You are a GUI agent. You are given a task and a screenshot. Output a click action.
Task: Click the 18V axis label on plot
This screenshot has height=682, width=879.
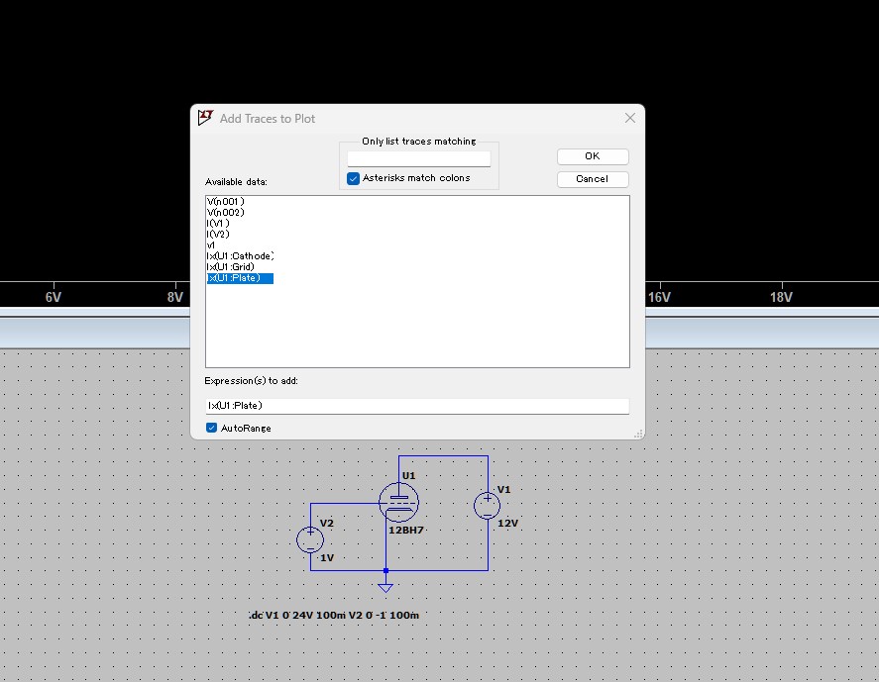coord(782,297)
